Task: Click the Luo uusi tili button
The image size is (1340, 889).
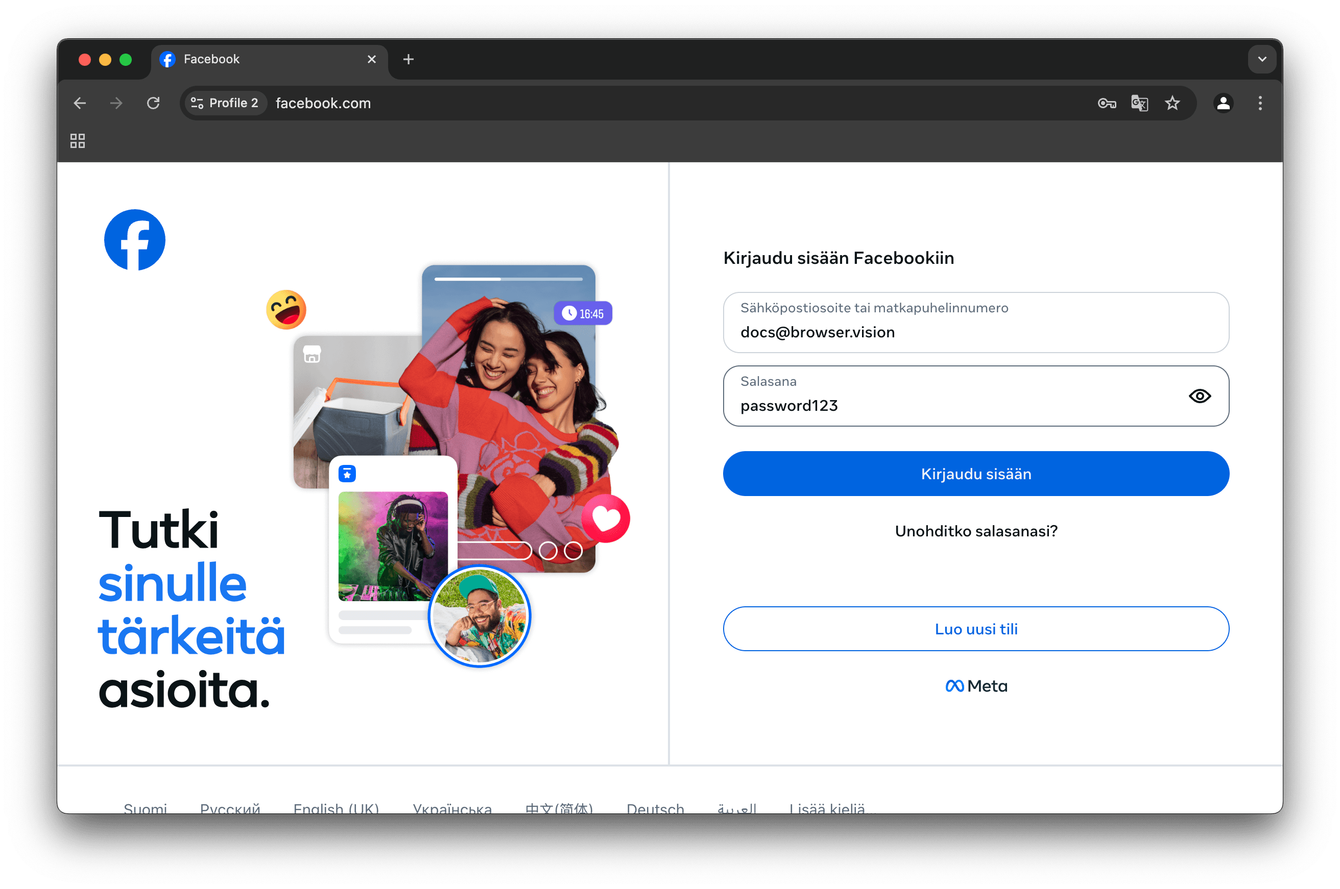Action: pyautogui.click(x=976, y=629)
